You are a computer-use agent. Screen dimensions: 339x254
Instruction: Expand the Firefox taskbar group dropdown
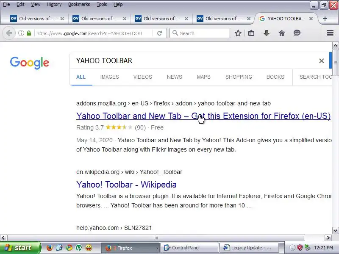pyautogui.click(x=157, y=248)
